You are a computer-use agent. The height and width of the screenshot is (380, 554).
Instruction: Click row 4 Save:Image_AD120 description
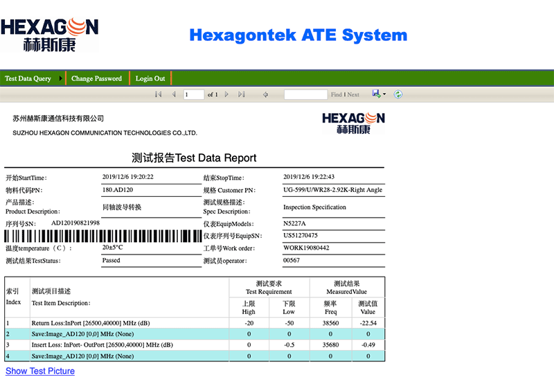click(82, 356)
